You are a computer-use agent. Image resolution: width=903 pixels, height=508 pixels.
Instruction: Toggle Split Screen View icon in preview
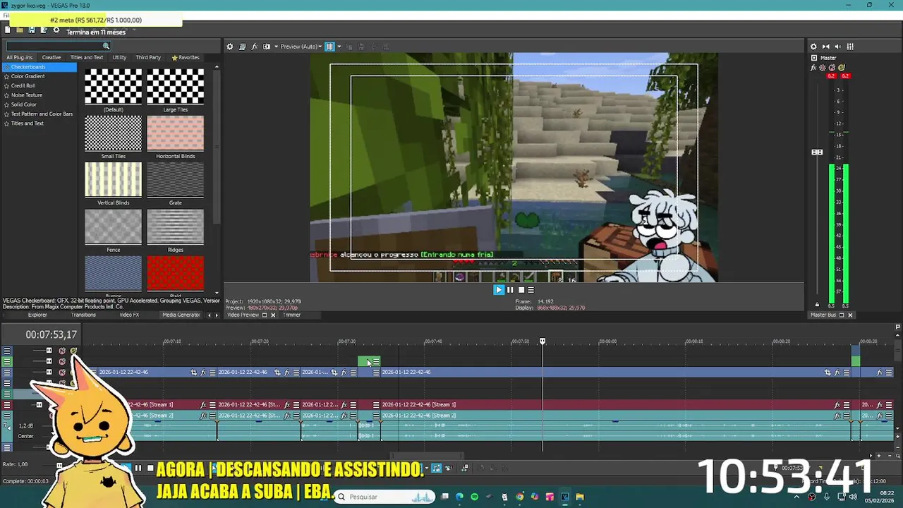coord(267,47)
